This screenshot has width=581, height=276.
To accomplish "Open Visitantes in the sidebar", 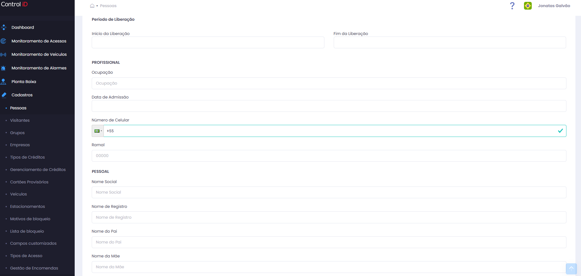I will point(20,120).
